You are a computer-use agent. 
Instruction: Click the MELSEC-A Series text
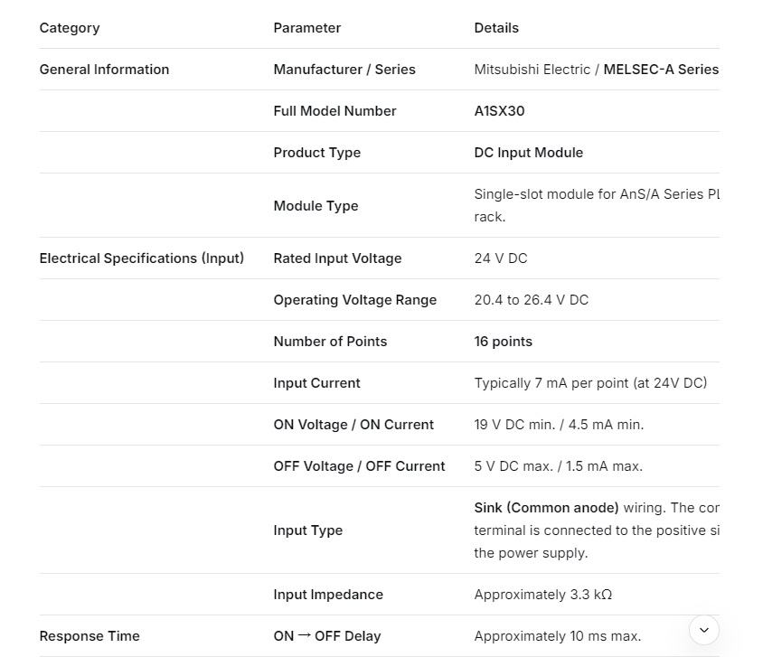pyautogui.click(x=660, y=70)
